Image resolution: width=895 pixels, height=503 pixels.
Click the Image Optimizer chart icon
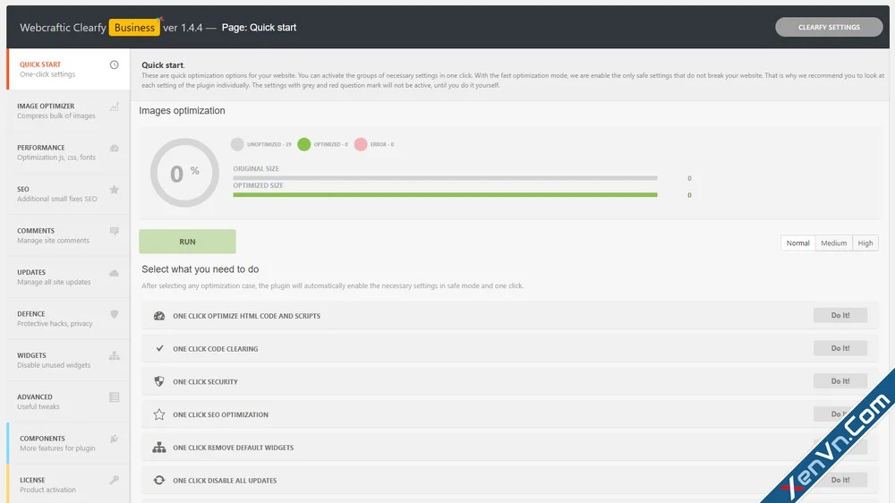click(x=115, y=107)
